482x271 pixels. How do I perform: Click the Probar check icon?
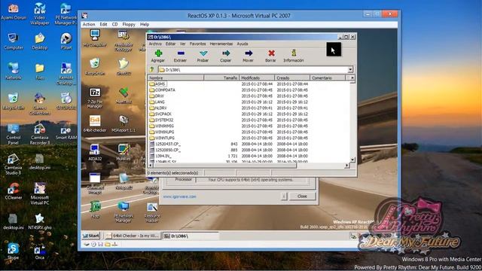click(203, 53)
